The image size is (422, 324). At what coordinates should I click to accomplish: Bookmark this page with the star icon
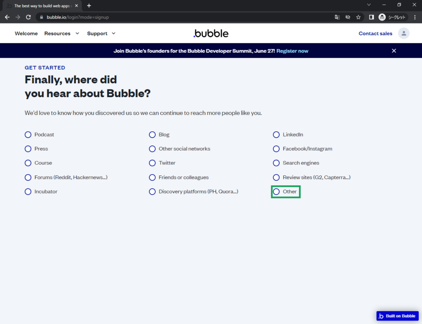tap(359, 17)
